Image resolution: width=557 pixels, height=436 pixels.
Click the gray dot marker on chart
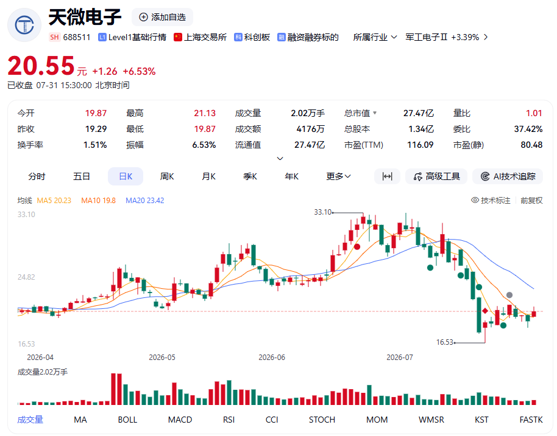coord(509,295)
